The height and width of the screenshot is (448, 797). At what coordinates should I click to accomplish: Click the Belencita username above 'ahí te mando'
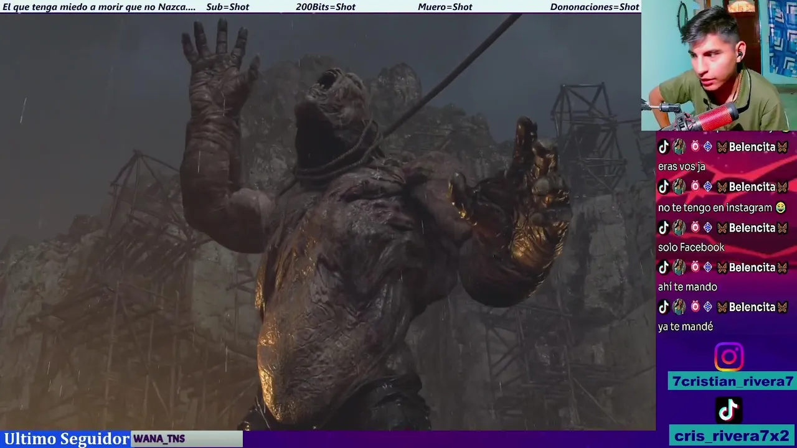click(752, 267)
